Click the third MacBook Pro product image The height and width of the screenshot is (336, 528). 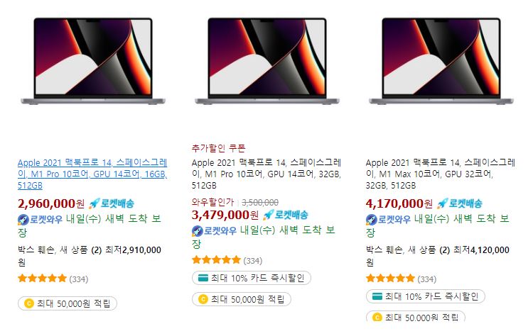tap(441, 61)
